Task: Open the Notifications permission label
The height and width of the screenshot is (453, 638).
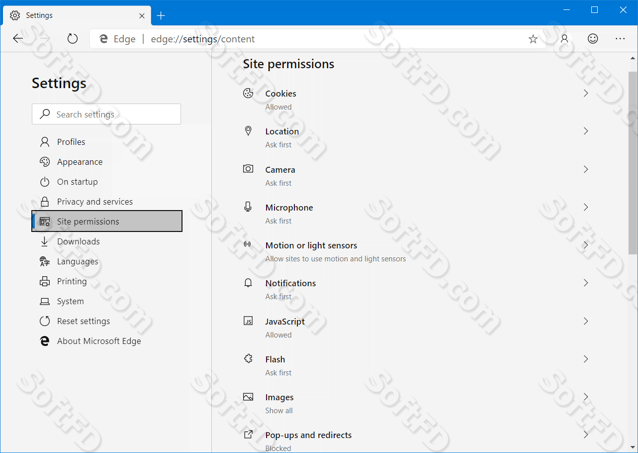Action: click(290, 283)
